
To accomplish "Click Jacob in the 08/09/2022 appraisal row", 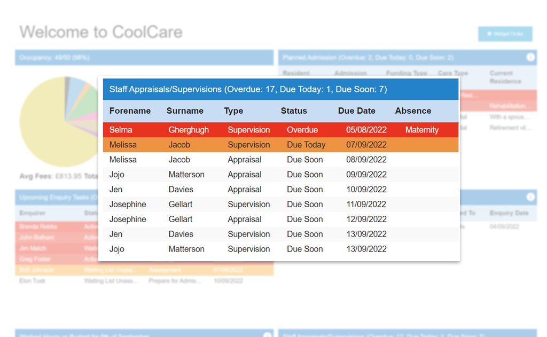I will click(x=179, y=160).
